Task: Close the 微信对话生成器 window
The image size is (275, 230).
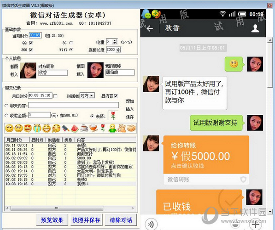Action: click(x=270, y=6)
